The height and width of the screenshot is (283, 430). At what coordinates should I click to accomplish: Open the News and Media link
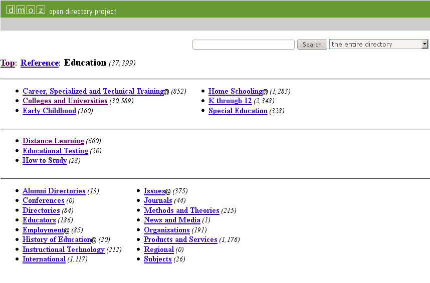pos(172,220)
